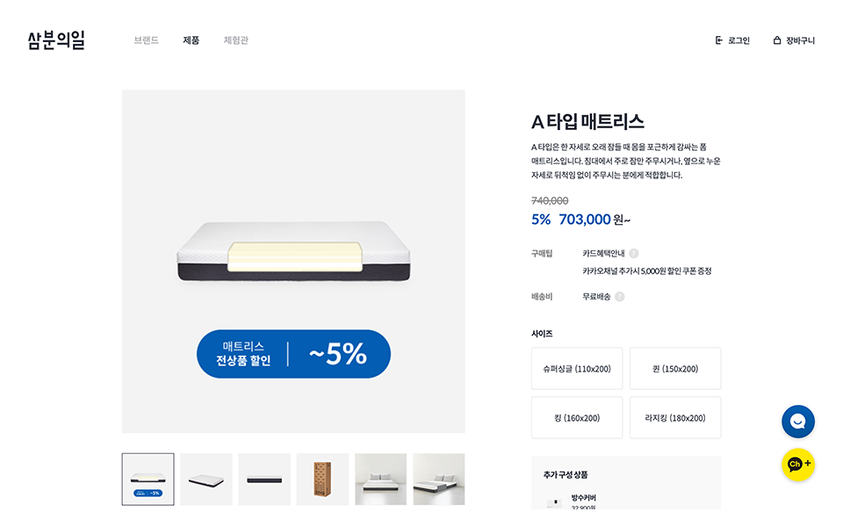The height and width of the screenshot is (527, 843).
Task: Click the 삼분의일 brand logo
Action: 56,40
